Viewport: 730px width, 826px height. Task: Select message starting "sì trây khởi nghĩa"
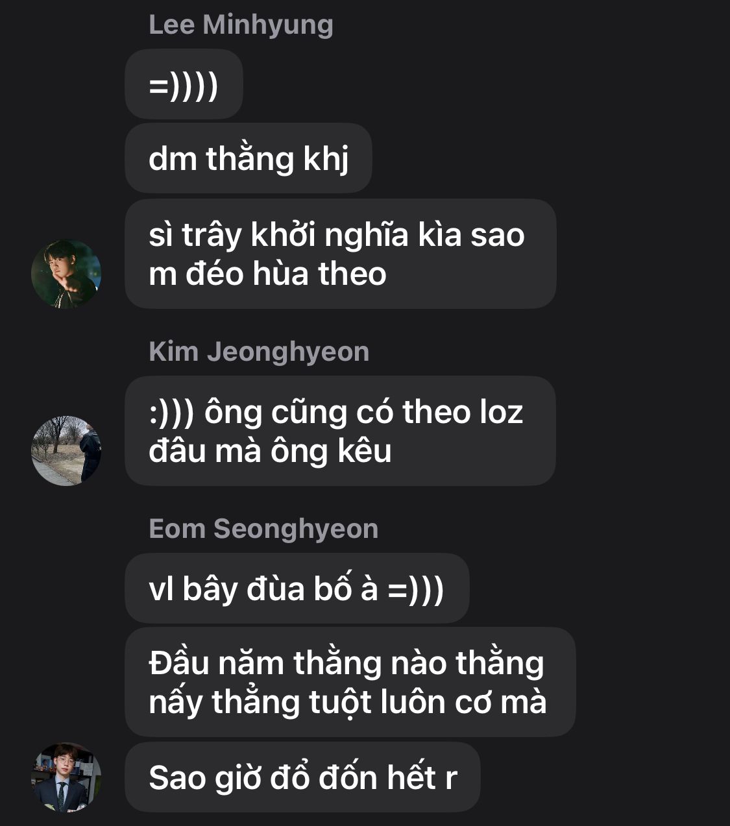[x=340, y=254]
